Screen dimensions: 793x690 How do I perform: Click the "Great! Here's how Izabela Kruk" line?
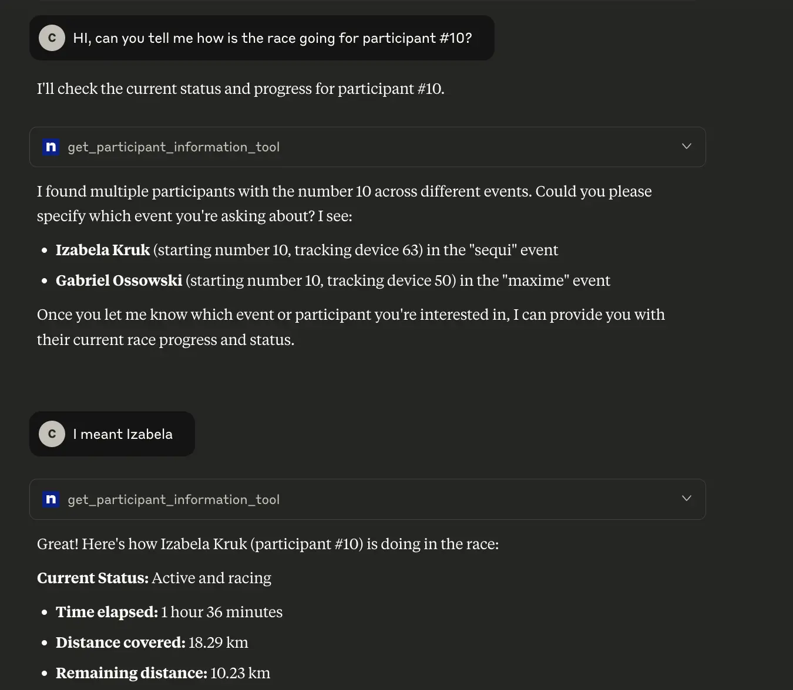[267, 544]
